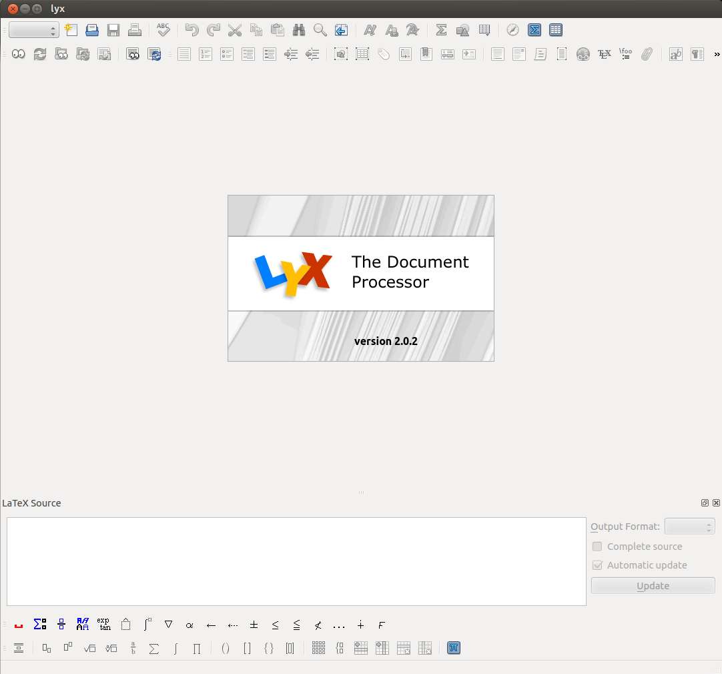The height and width of the screenshot is (674, 722).
Task: Float the LaTeX Source panel
Action: coord(705,502)
